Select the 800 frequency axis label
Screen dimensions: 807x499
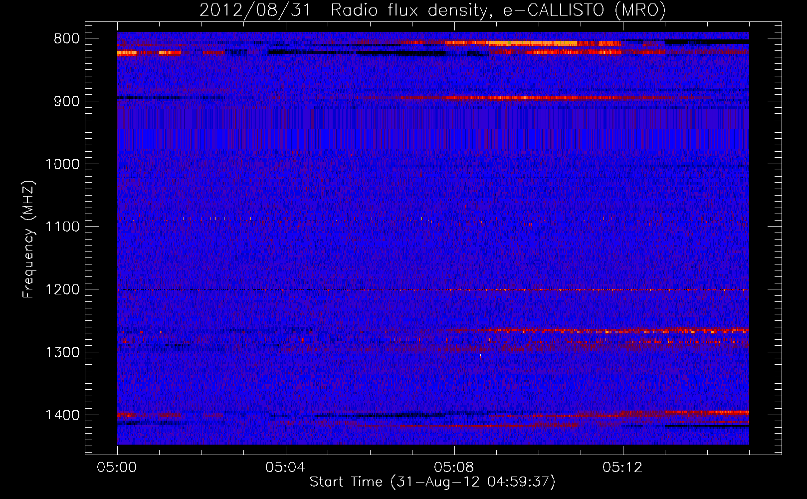point(67,39)
